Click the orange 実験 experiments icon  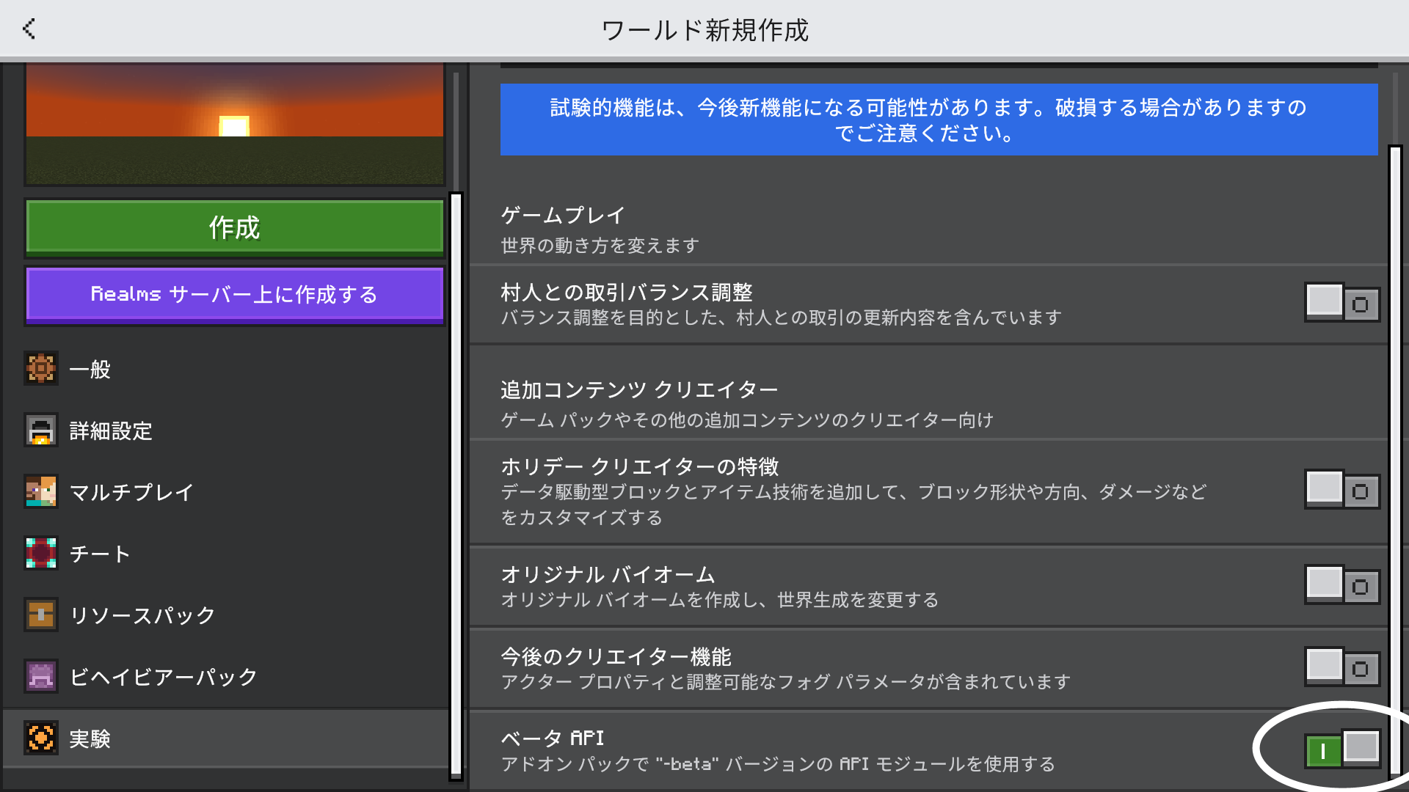pyautogui.click(x=41, y=738)
